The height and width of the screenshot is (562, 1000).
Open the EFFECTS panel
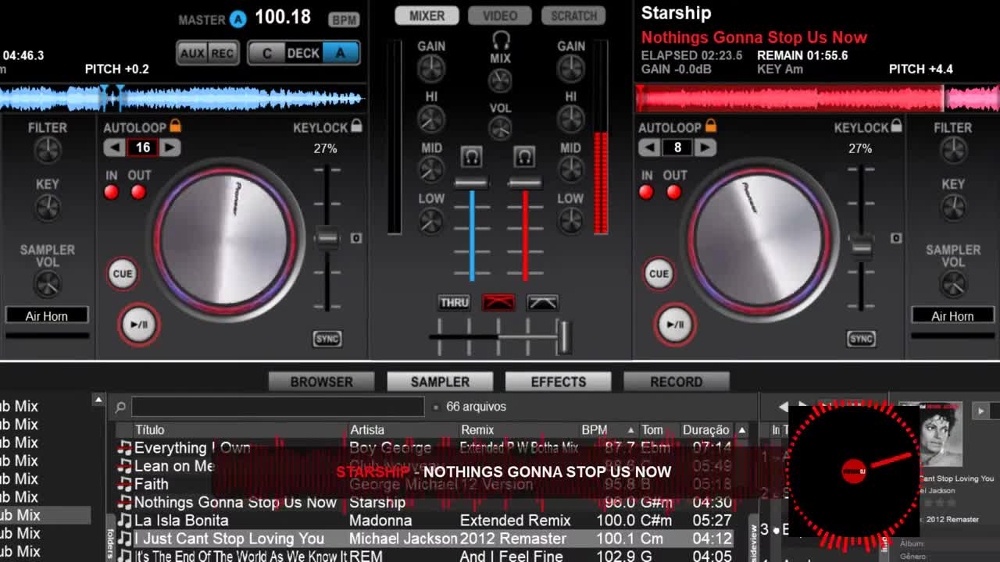[x=558, y=382]
